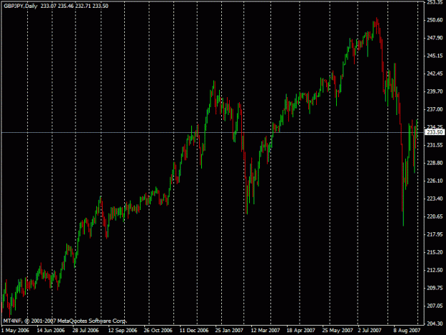Click the 28 Jul 2006 date label
Image resolution: width=446 pixels, height=335 pixels.
click(86, 331)
